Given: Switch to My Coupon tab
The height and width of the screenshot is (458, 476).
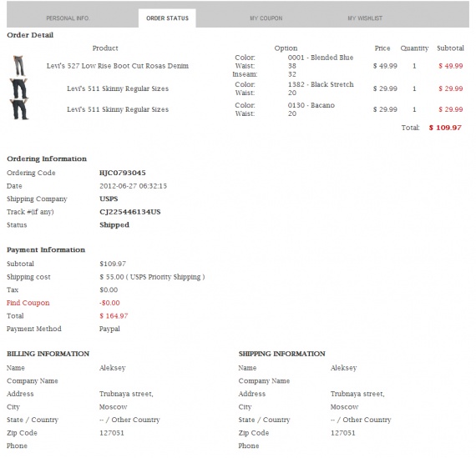Looking at the screenshot, I should (266, 18).
